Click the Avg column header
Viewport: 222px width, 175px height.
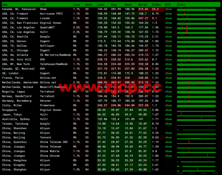(x=114, y=5)
